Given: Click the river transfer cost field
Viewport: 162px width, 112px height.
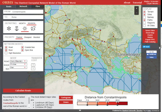Looking at the screenshot, I should [x=33, y=65].
